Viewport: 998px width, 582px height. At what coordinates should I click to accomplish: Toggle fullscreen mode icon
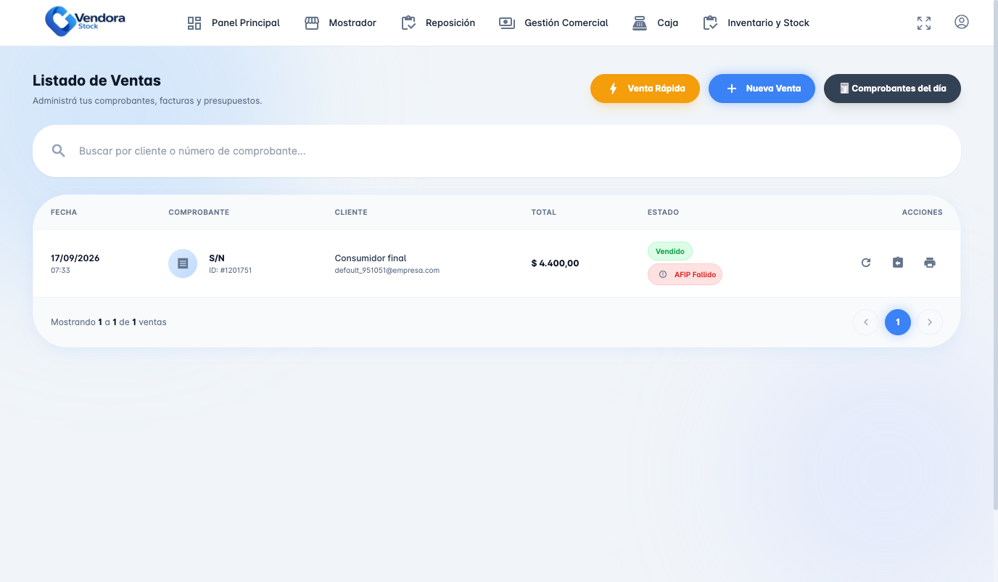pos(924,23)
